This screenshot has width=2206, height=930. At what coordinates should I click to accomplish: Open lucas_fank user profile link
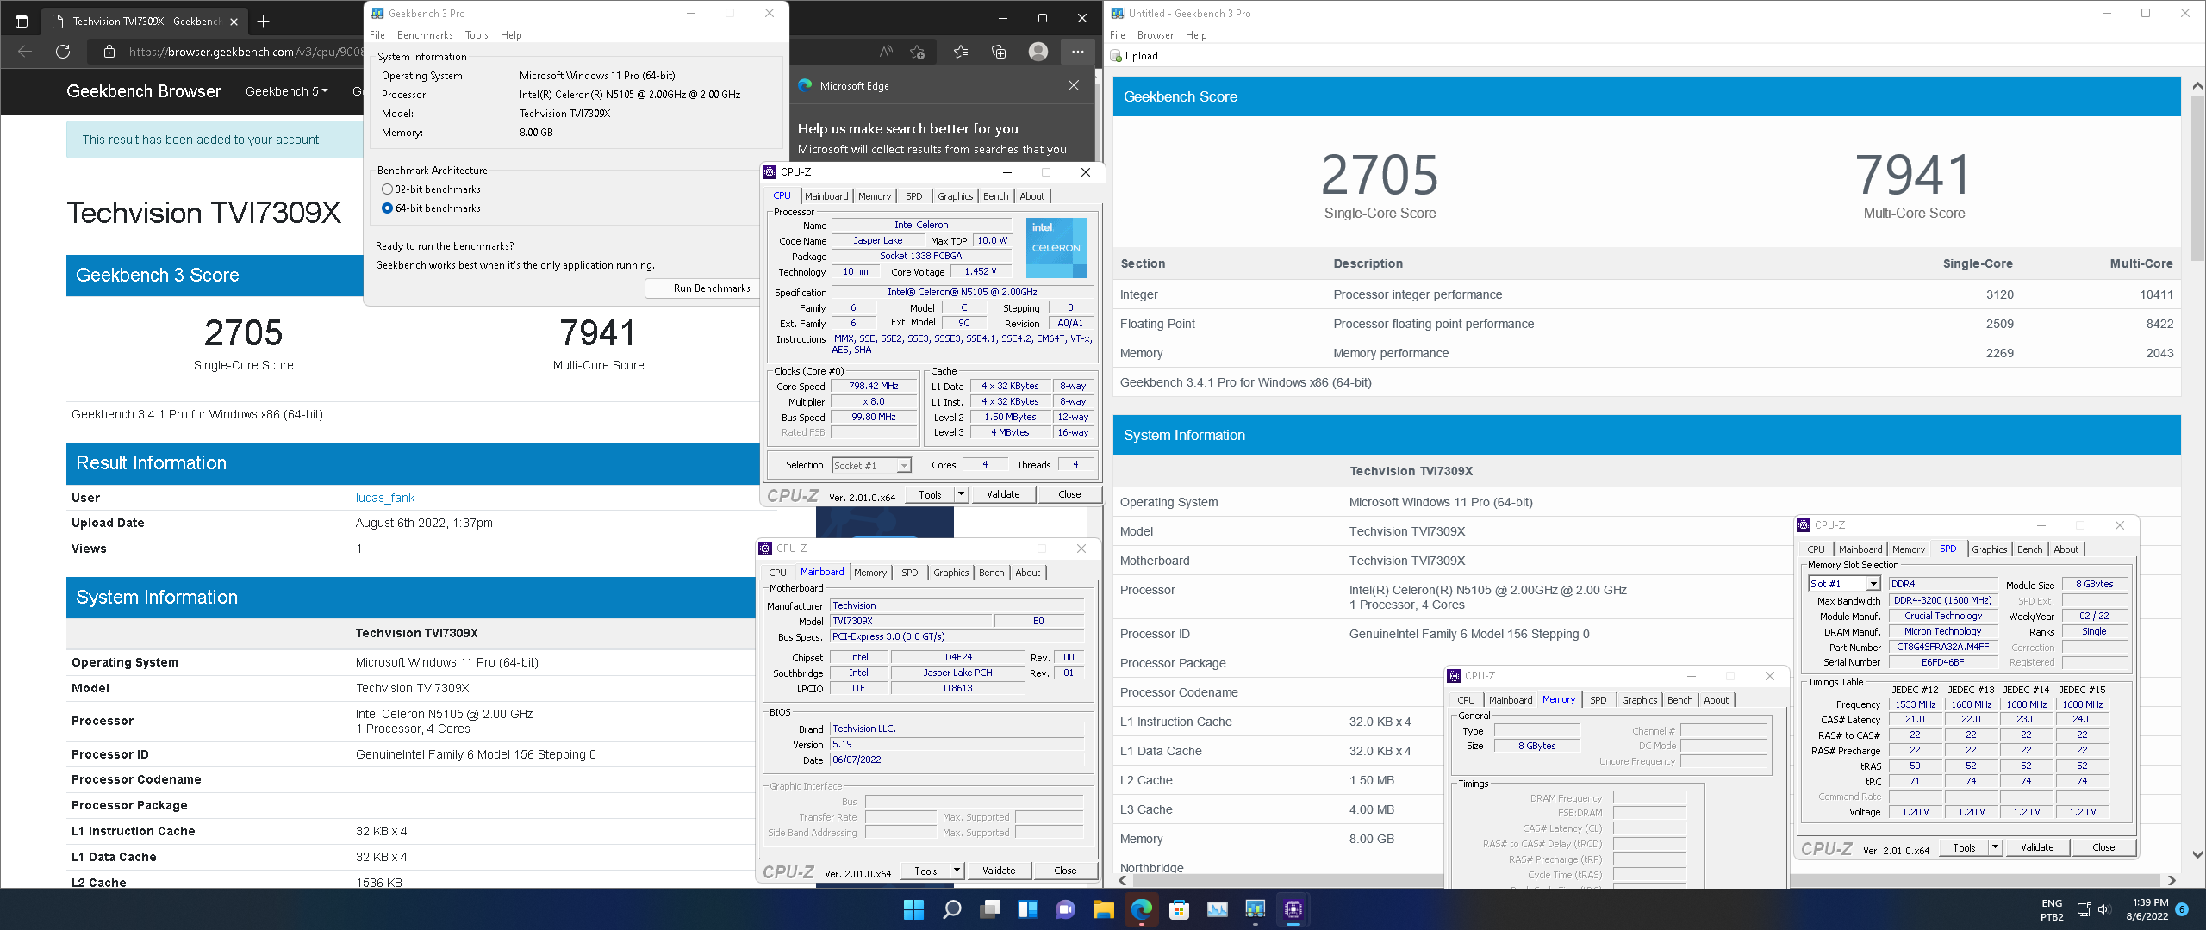385,498
